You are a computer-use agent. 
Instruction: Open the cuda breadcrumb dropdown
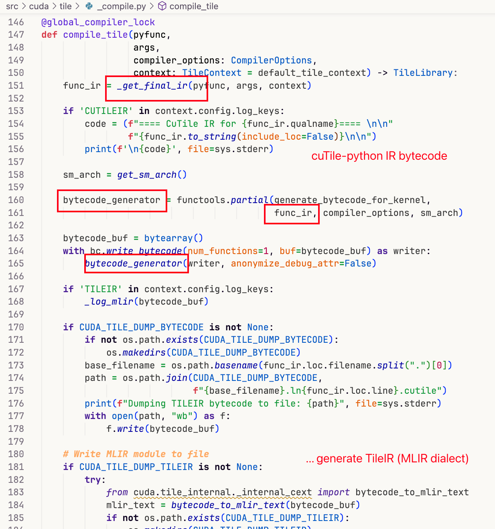[39, 6]
